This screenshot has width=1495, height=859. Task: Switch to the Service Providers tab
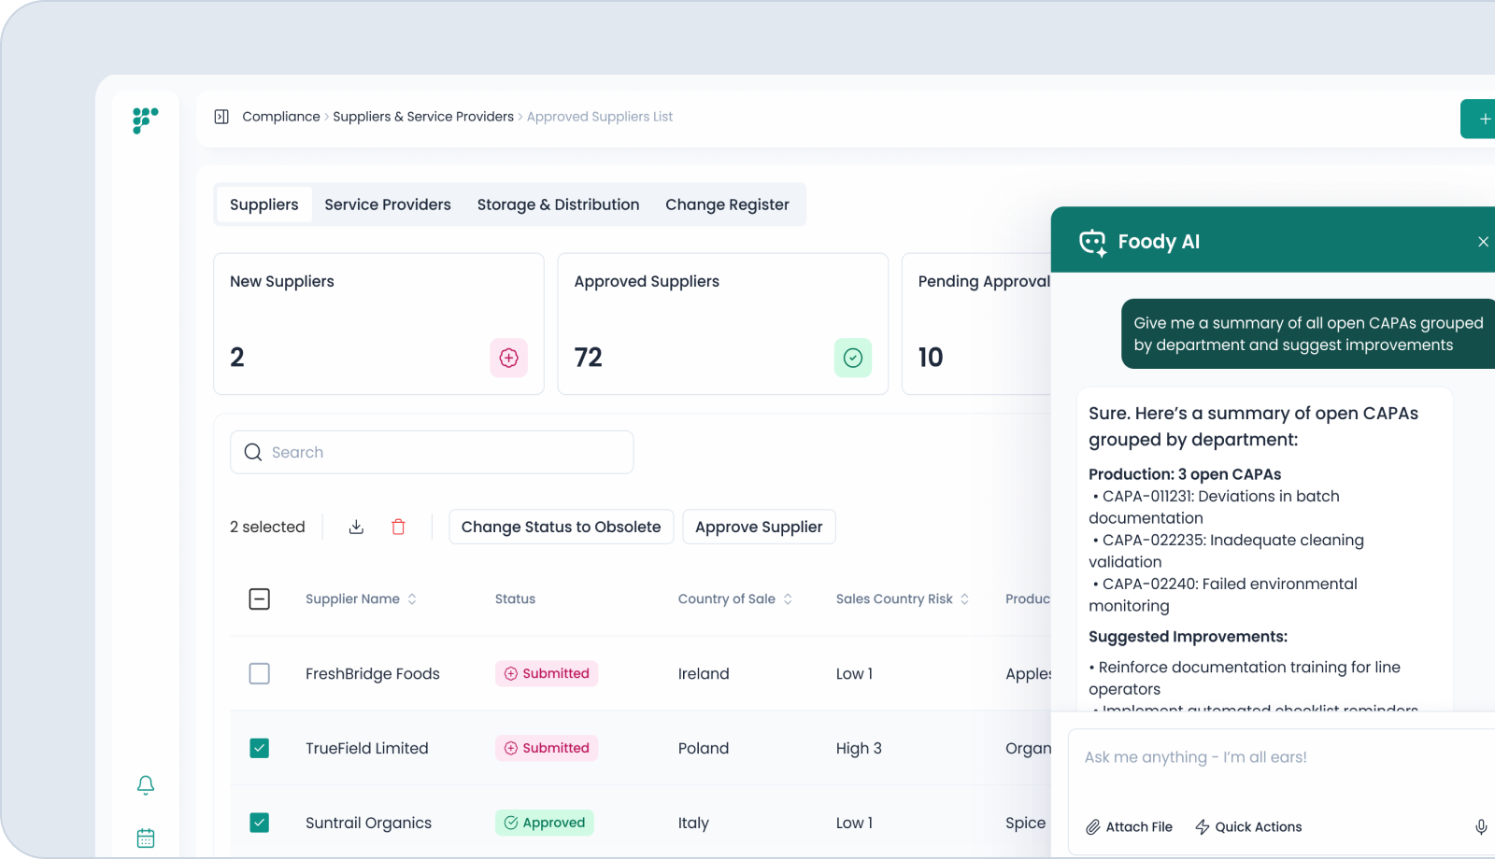click(388, 204)
